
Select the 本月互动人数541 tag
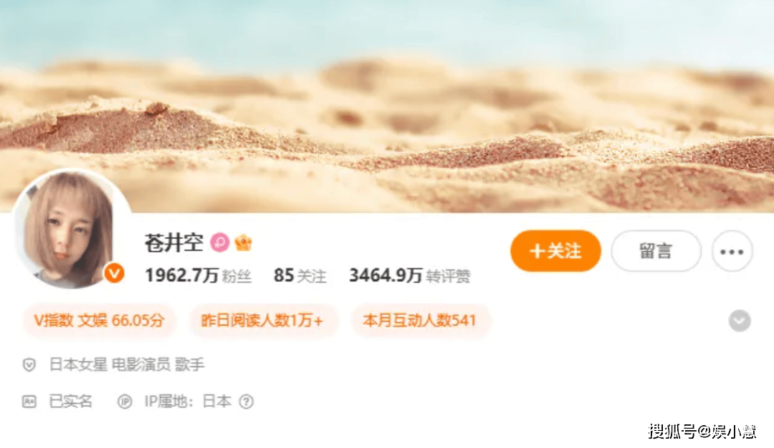(x=419, y=321)
